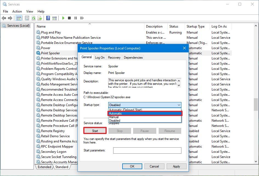Export the services list using the Export icon

tap(40, 18)
